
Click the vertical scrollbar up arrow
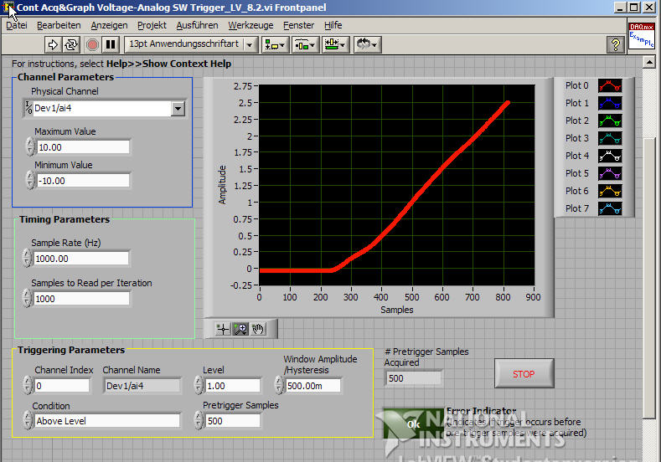649,63
